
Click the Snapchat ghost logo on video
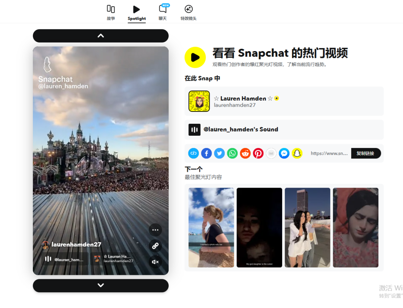(x=47, y=65)
